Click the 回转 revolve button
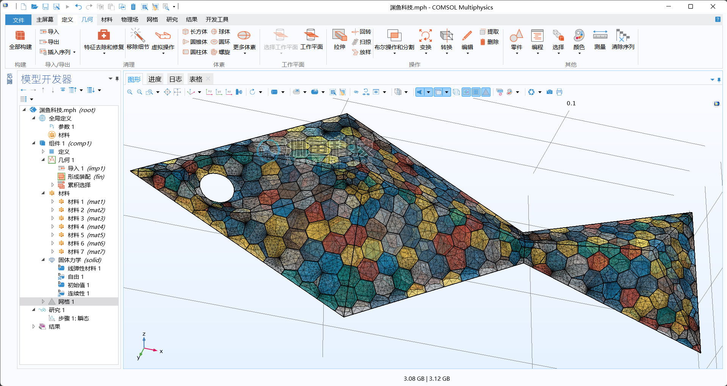The image size is (727, 386). pos(361,32)
